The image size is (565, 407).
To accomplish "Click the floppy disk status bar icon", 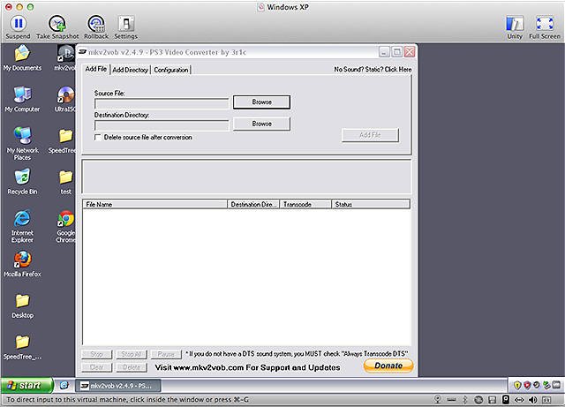I will pos(493,399).
